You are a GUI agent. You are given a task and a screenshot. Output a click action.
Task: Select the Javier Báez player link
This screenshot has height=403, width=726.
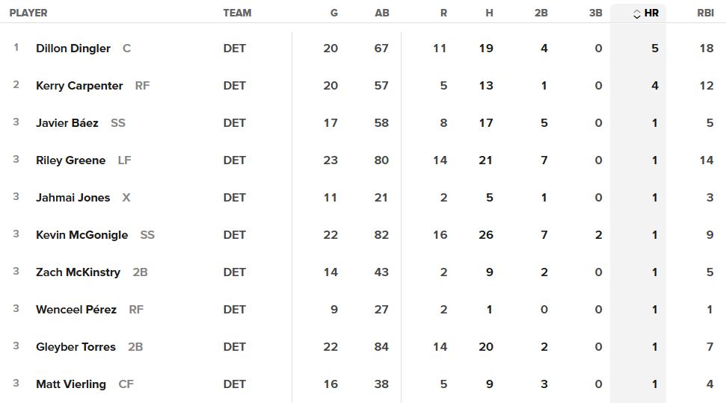(x=67, y=123)
